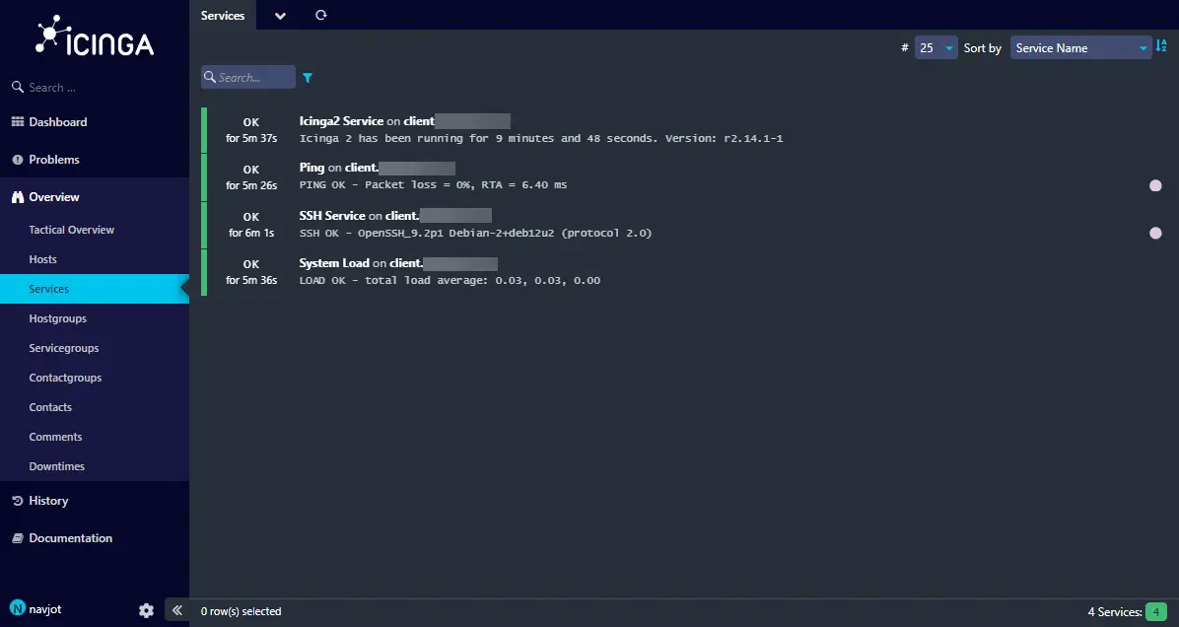This screenshot has height=627, width=1179.
Task: Click the PING OK packet loss text
Action: tap(433, 185)
